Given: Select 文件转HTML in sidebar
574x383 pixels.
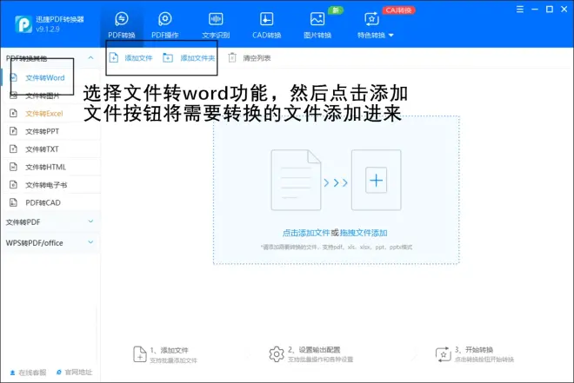Looking at the screenshot, I should pos(50,167).
